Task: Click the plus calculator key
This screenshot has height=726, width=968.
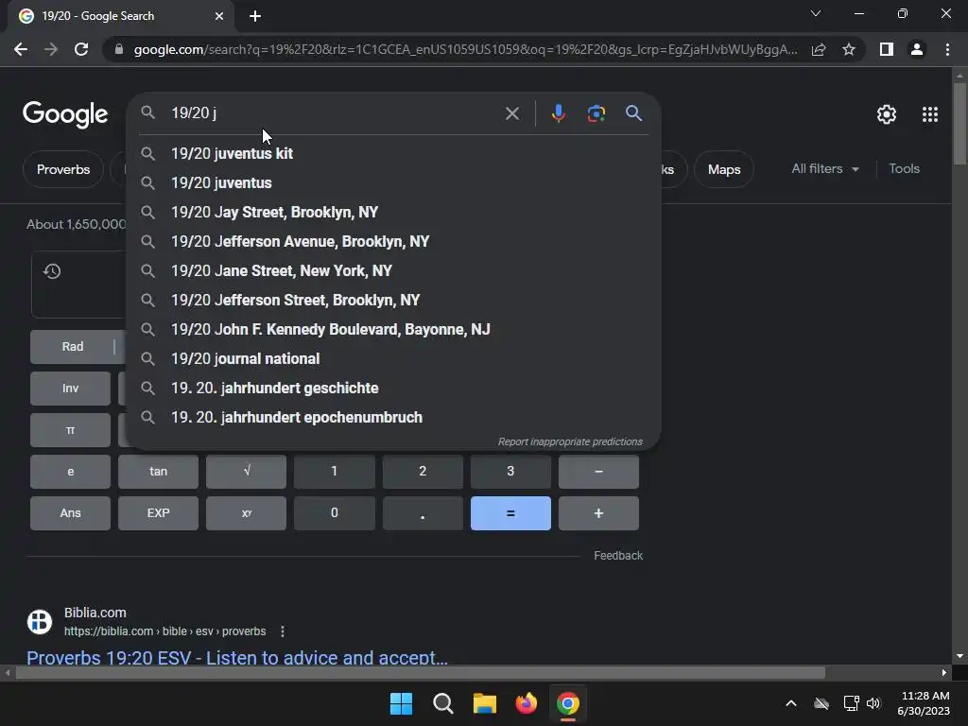Action: click(x=598, y=513)
